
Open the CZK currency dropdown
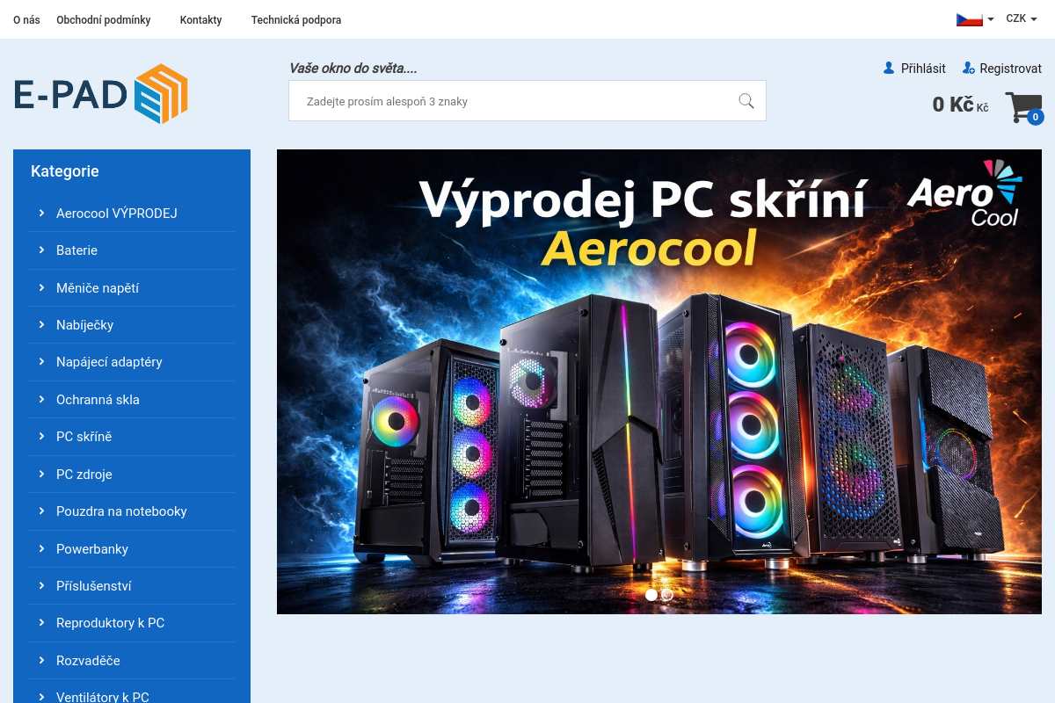click(x=1021, y=18)
